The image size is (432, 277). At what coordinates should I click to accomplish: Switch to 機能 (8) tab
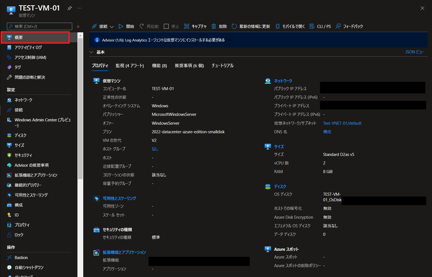click(160, 66)
